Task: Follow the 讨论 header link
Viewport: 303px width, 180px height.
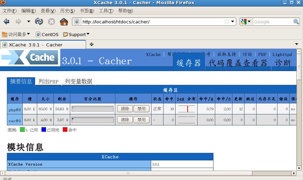Action: [247, 54]
